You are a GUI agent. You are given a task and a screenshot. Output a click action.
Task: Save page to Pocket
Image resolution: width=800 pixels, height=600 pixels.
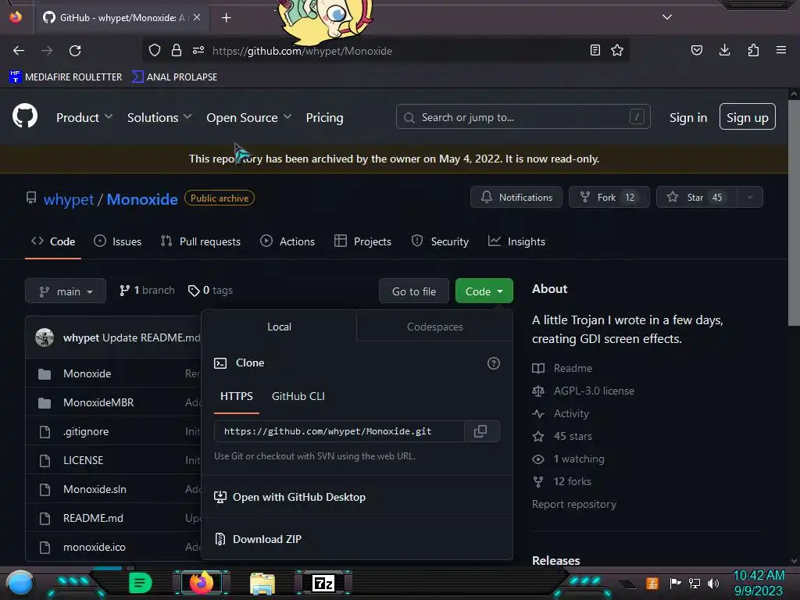pyautogui.click(x=696, y=50)
